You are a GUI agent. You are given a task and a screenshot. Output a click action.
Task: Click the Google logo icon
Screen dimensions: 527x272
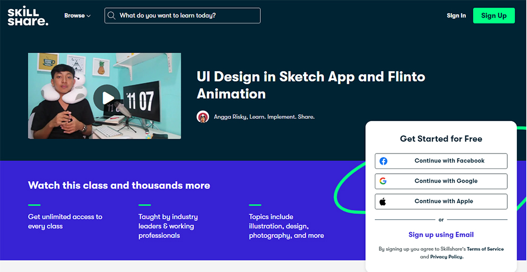coord(383,181)
